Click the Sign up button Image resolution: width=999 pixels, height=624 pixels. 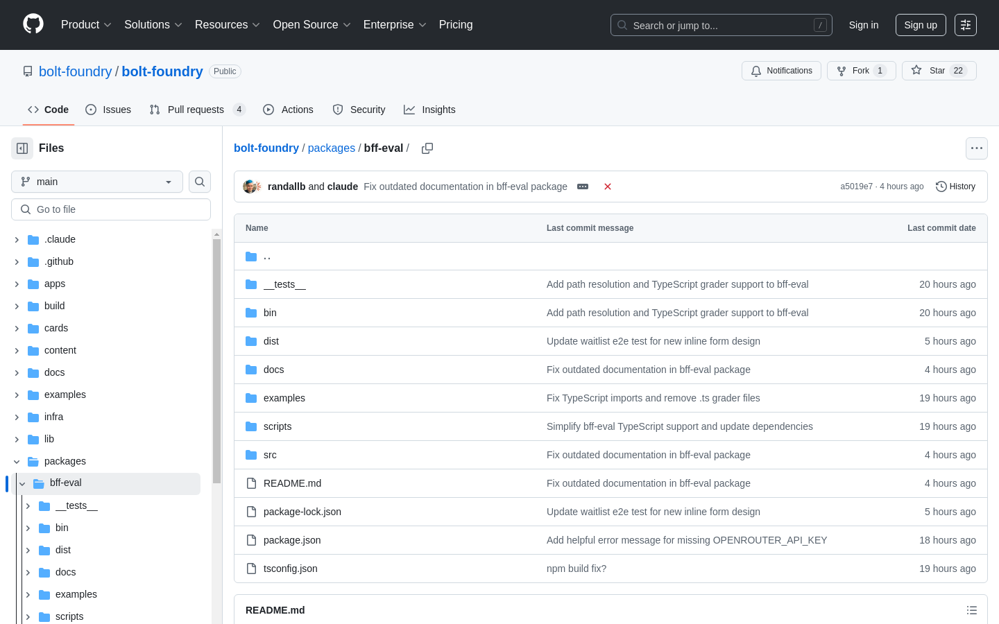[x=921, y=25]
